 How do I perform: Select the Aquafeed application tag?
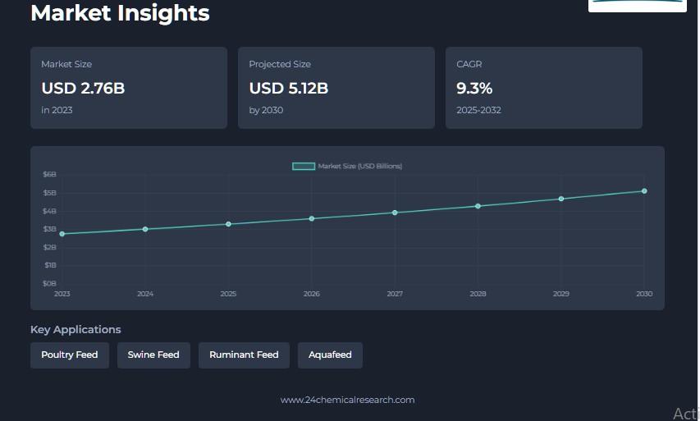(330, 355)
